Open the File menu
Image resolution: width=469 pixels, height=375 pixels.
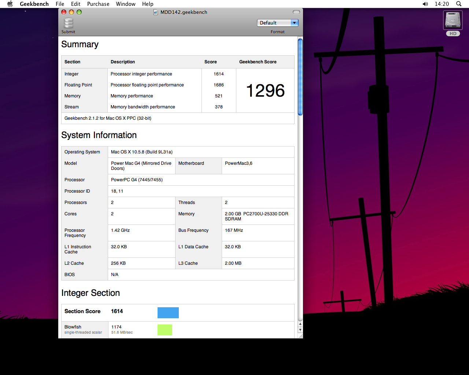coord(60,4)
